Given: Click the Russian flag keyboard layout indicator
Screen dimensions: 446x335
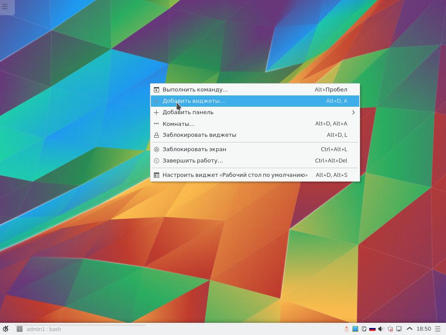Looking at the screenshot, I should click(372, 329).
